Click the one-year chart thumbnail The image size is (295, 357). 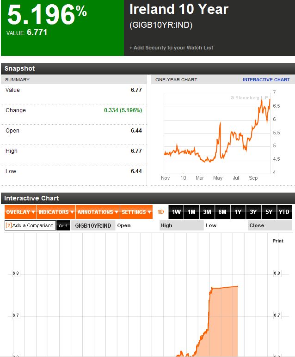(217, 133)
